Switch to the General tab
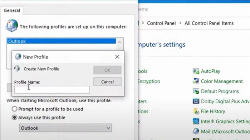Image resolution: width=250 pixels, height=140 pixels. (x=12, y=10)
